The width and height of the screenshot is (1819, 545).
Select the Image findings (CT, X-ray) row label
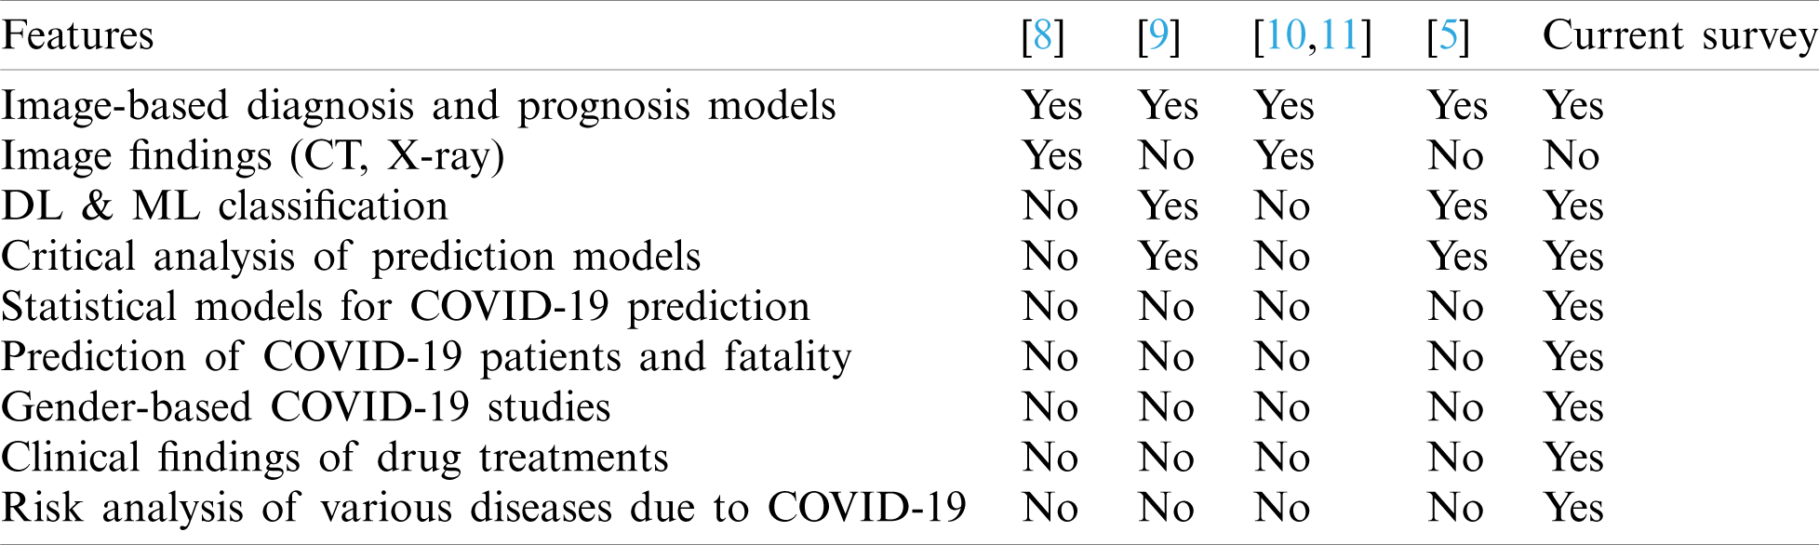point(252,156)
